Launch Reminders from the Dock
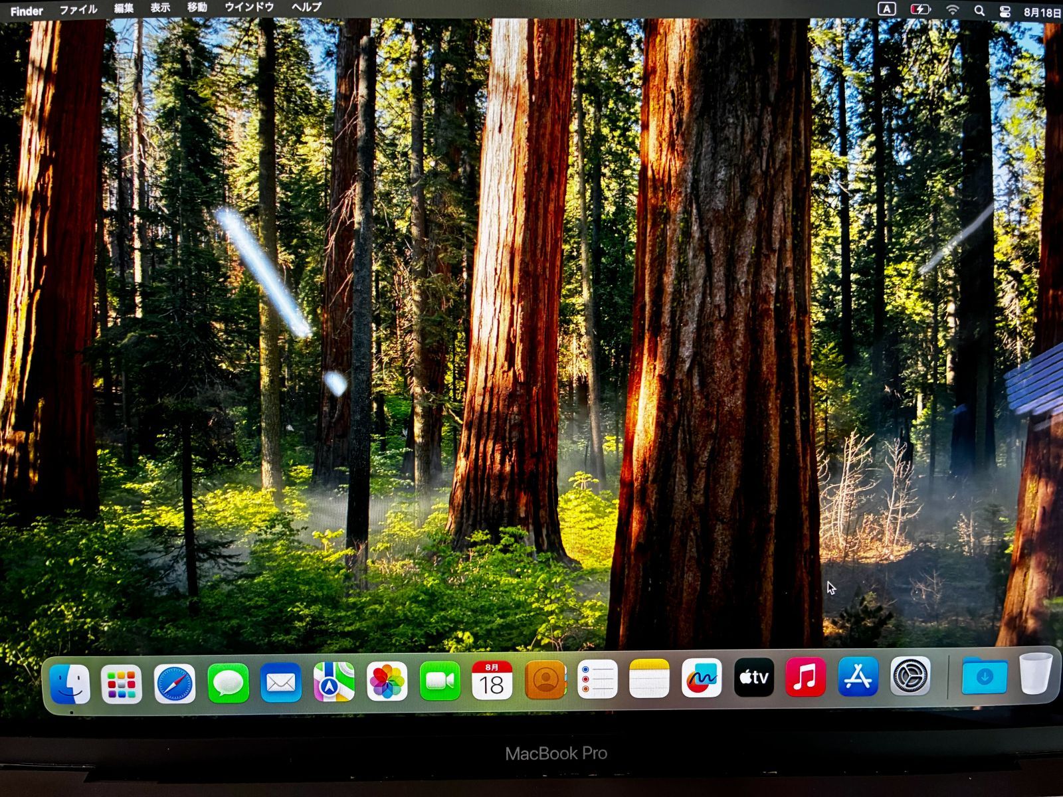The height and width of the screenshot is (797, 1063). 597,679
